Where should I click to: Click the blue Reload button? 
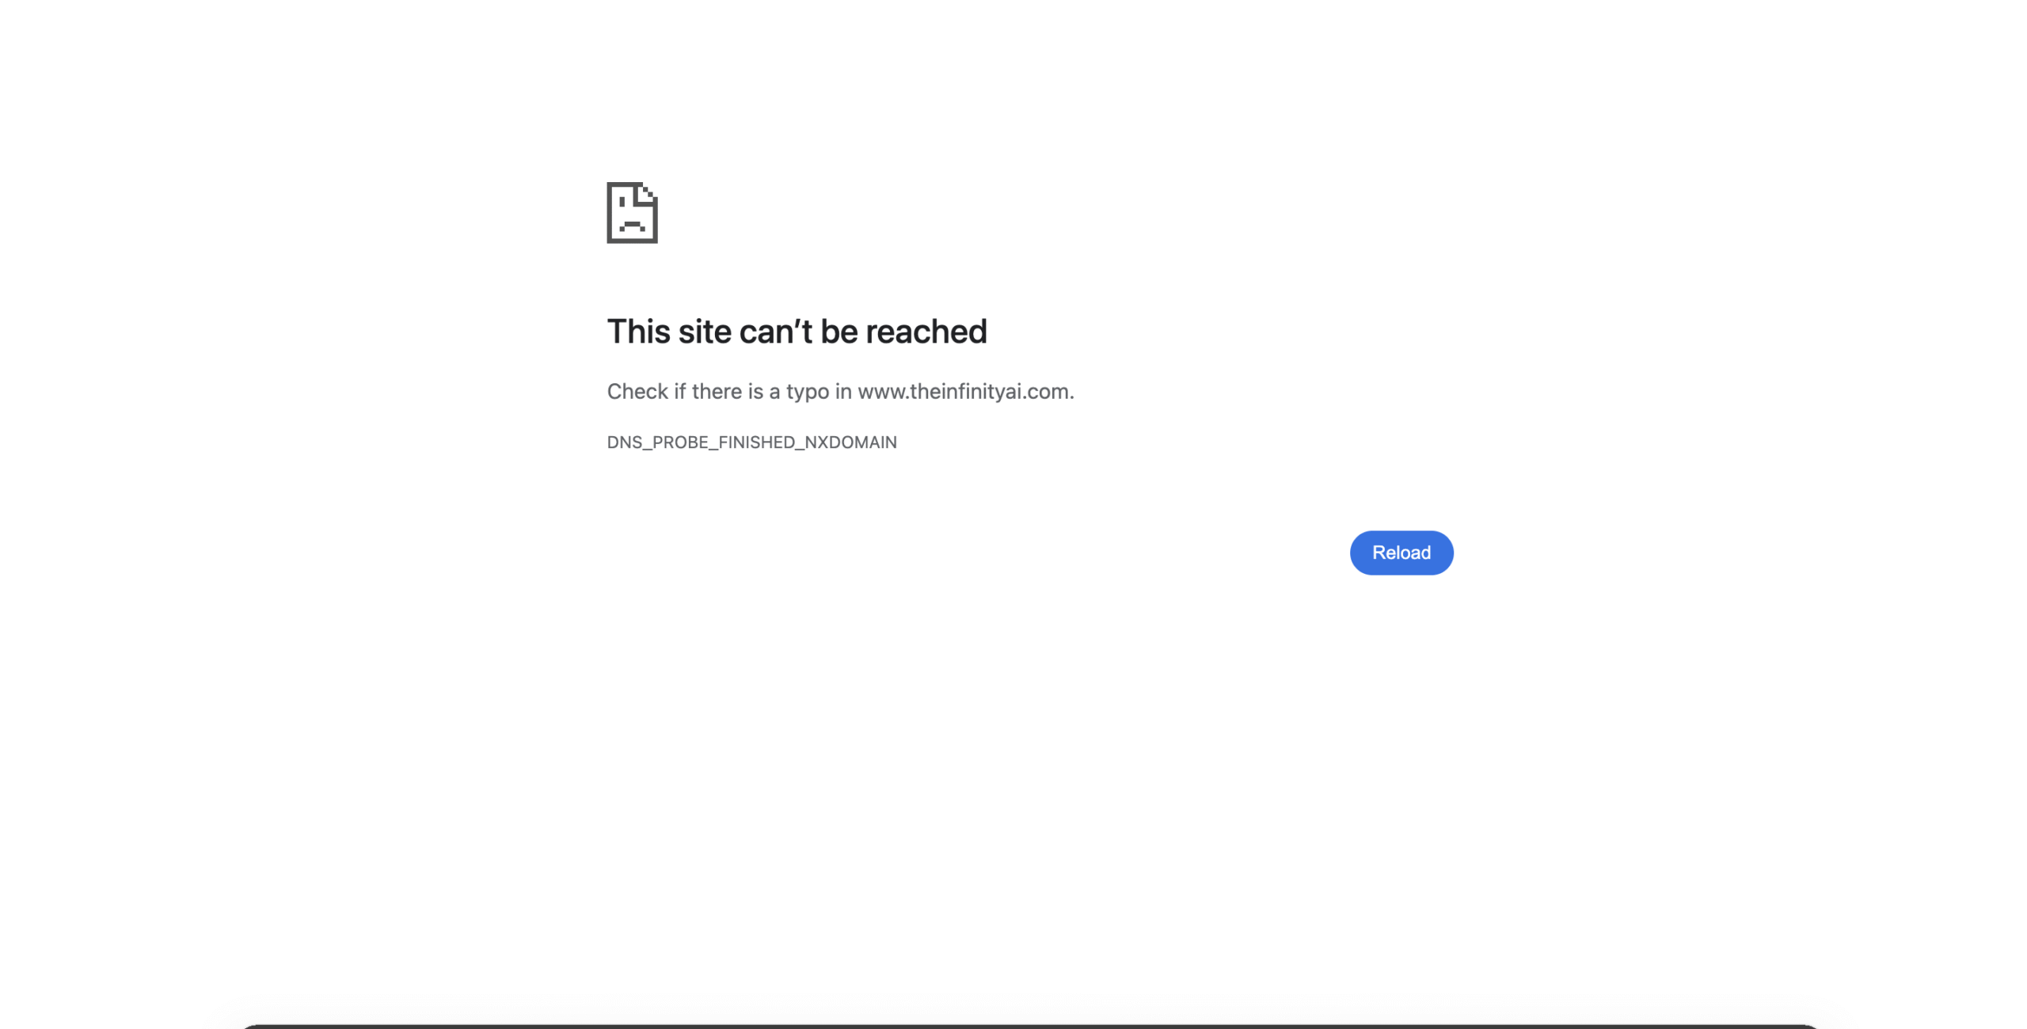pyautogui.click(x=1401, y=552)
